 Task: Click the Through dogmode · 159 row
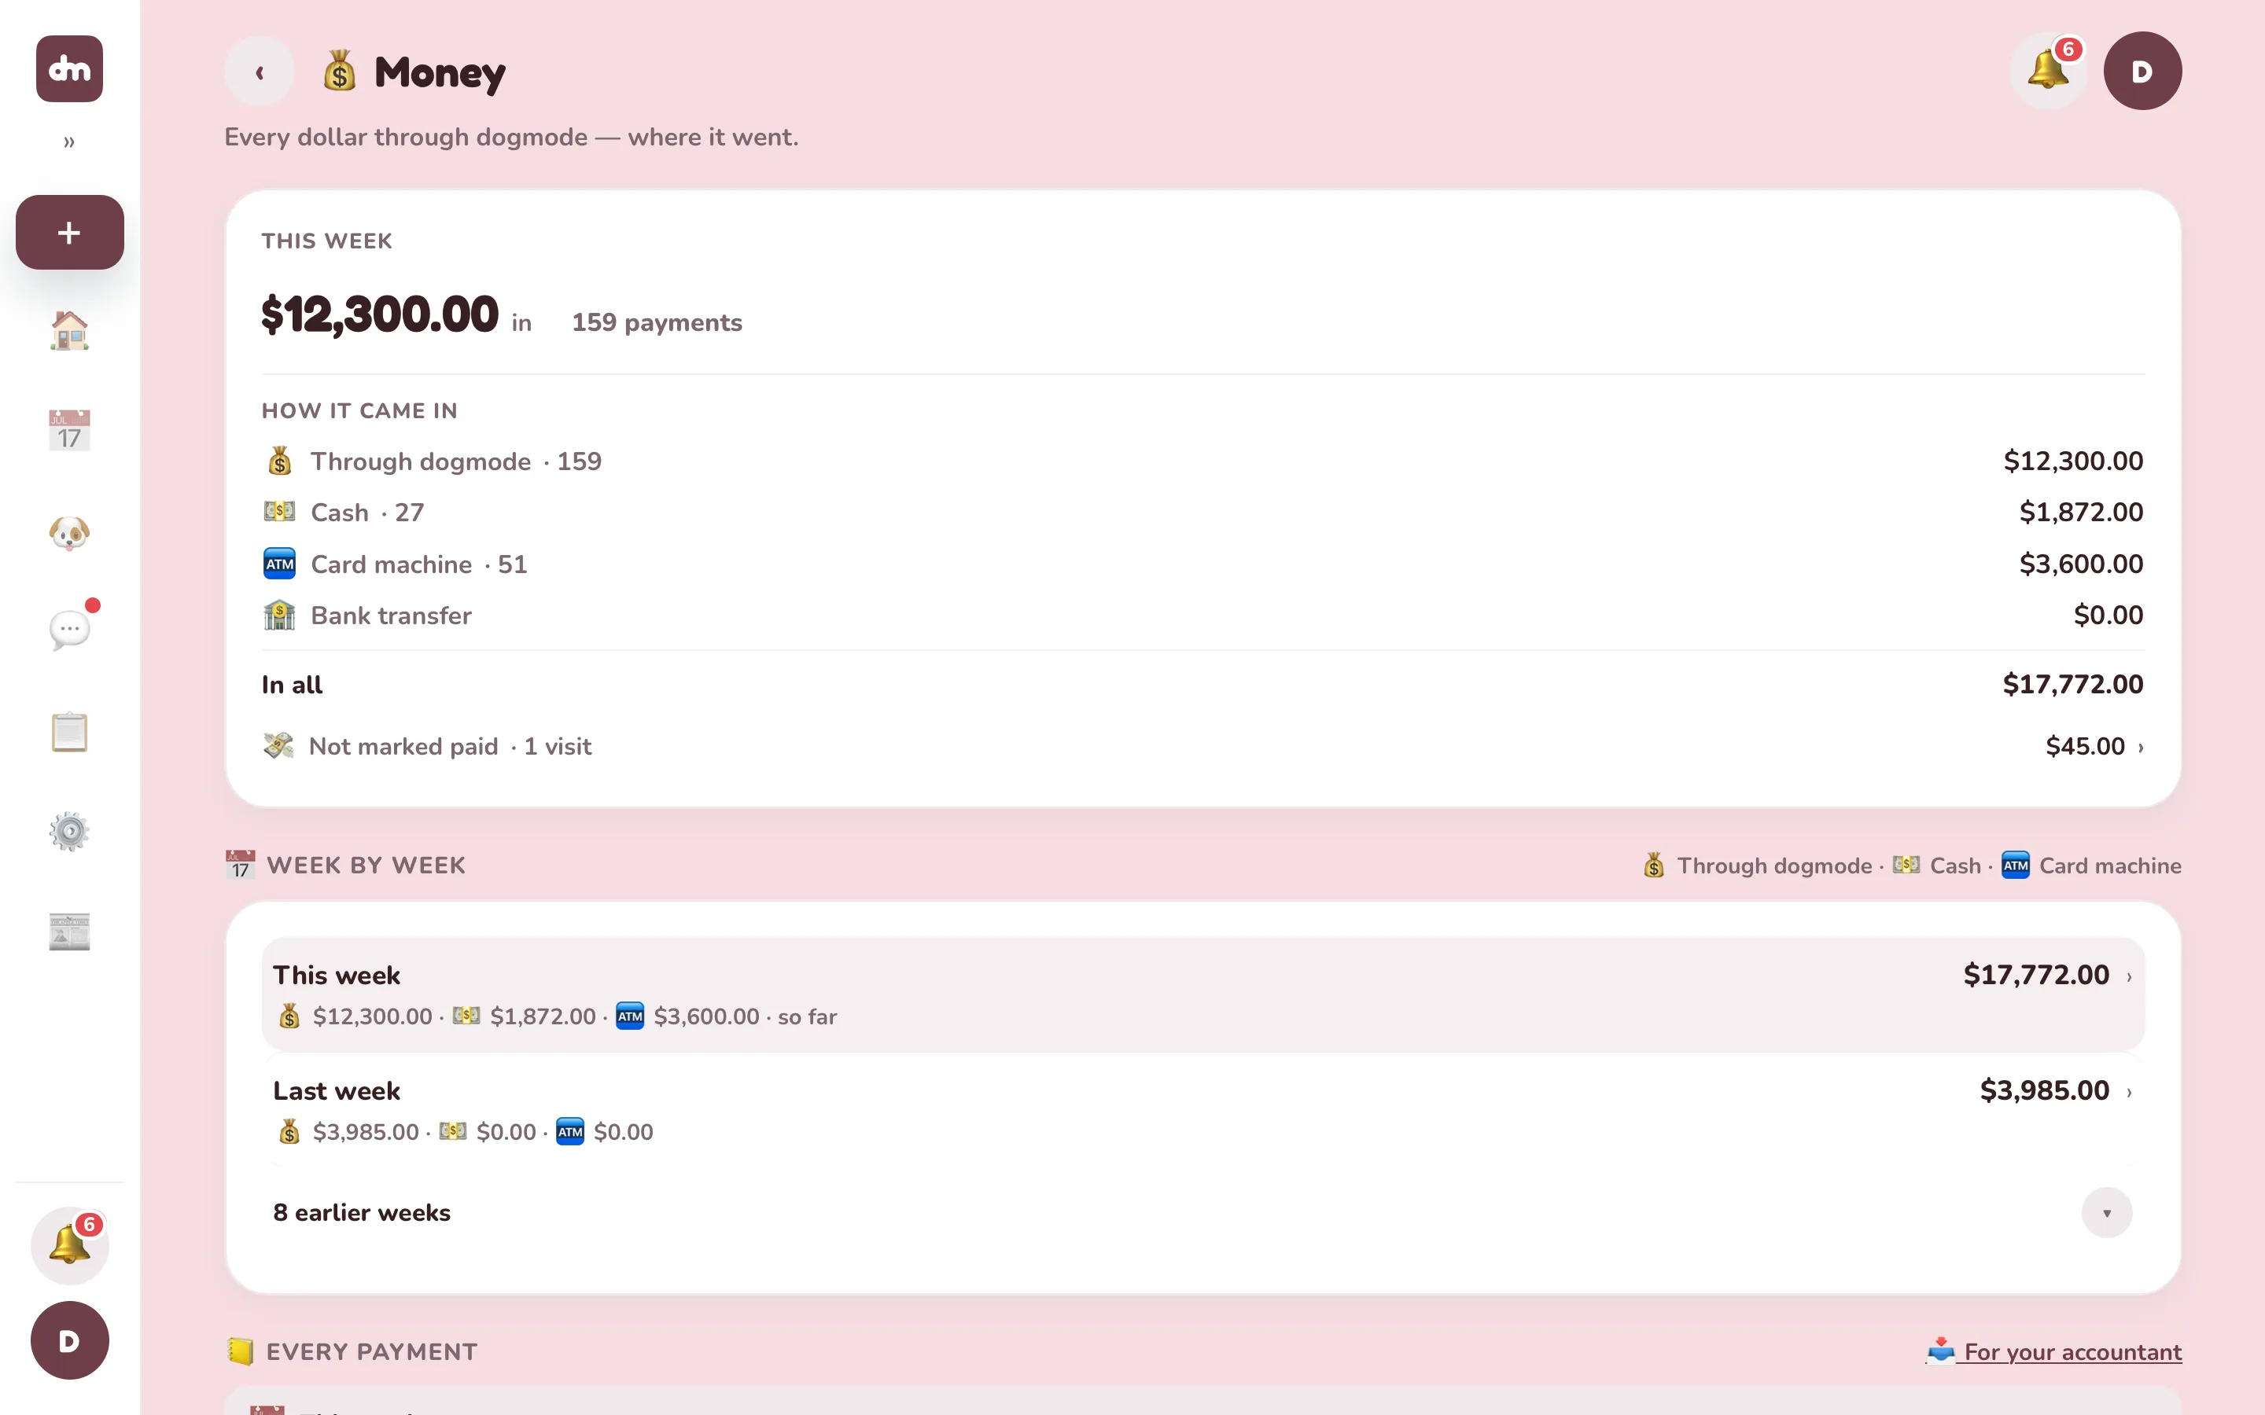coord(1202,461)
